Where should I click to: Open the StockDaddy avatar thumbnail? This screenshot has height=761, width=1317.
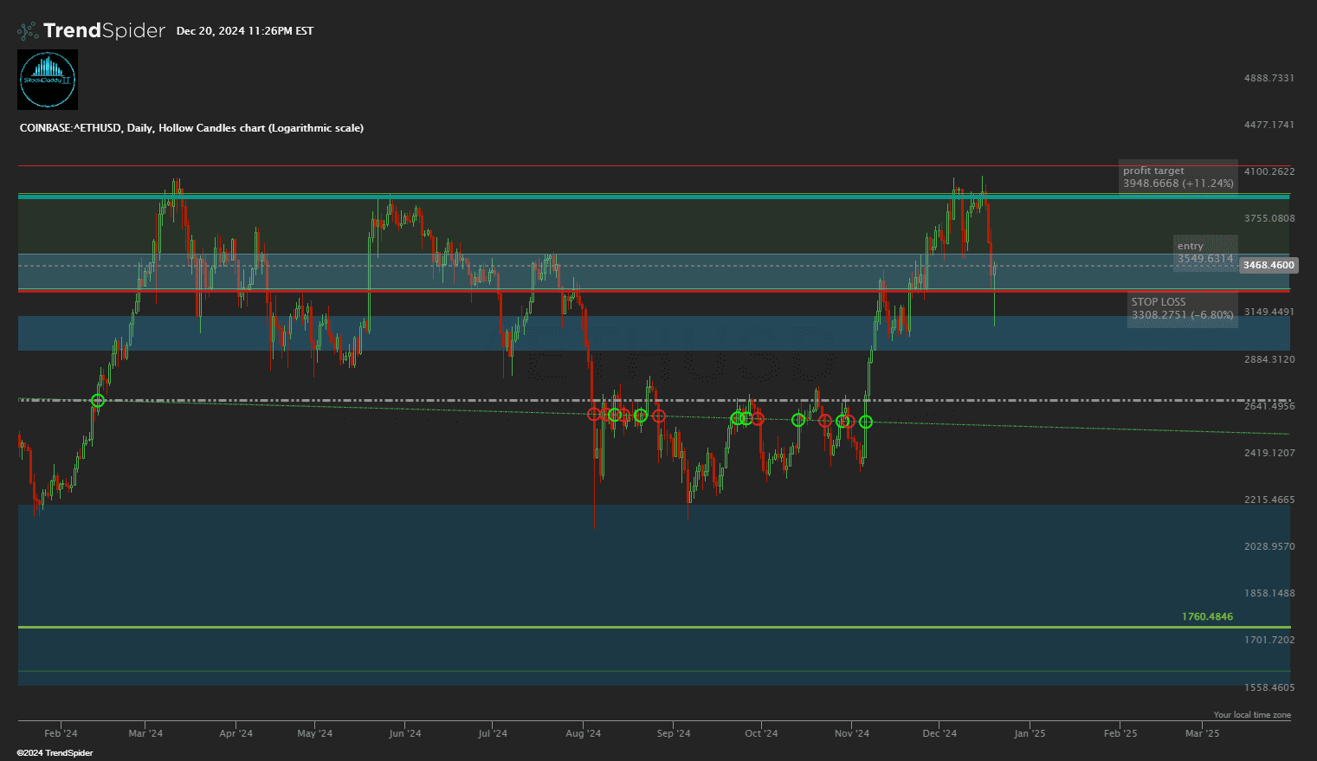coord(48,79)
